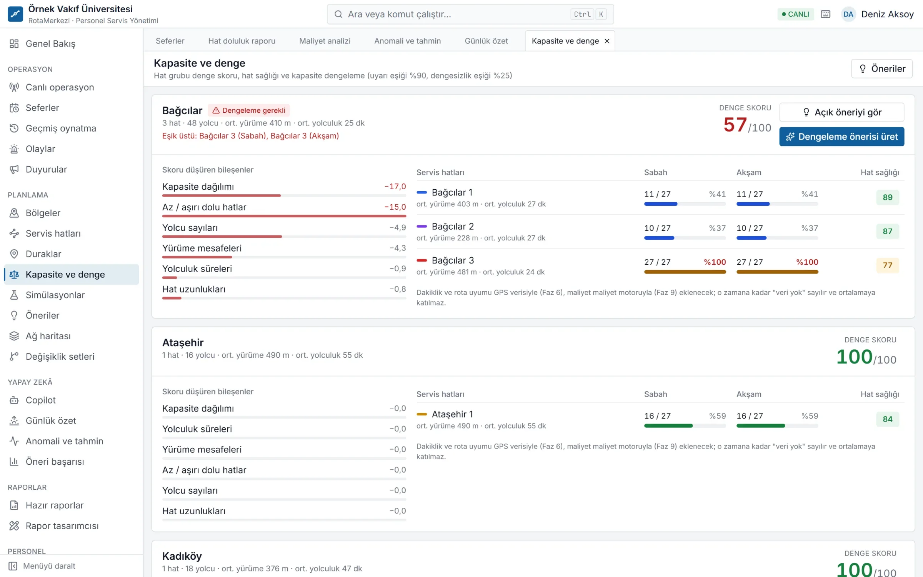Open Simülasyonlar flask item

(x=71, y=295)
